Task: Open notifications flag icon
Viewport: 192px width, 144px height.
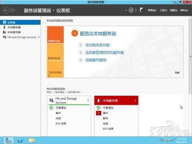Action: [x=141, y=10]
